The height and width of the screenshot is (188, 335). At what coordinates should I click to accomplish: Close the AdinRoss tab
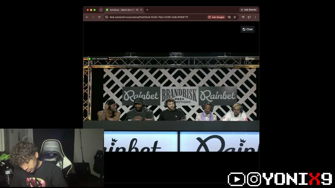pos(141,10)
